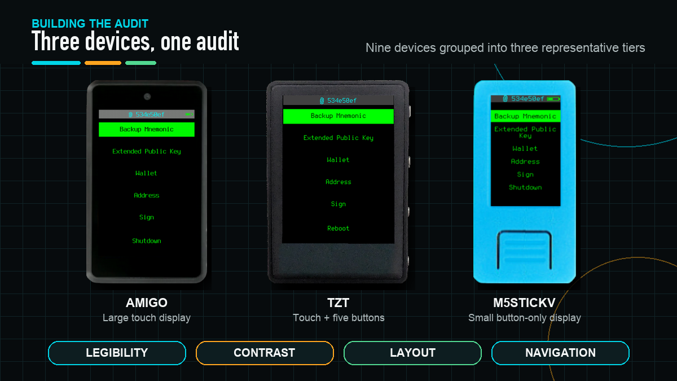677x381 pixels.
Task: Select Extended Public Key on M5StickV screen
Action: tap(525, 132)
